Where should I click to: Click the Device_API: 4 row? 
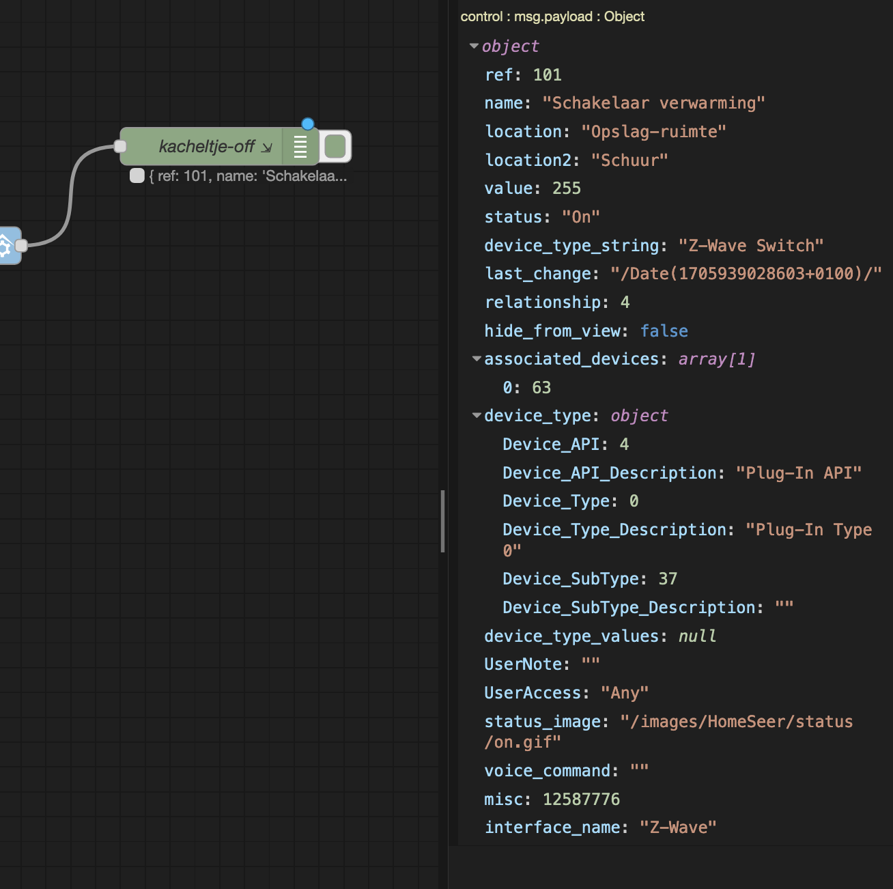tap(566, 444)
